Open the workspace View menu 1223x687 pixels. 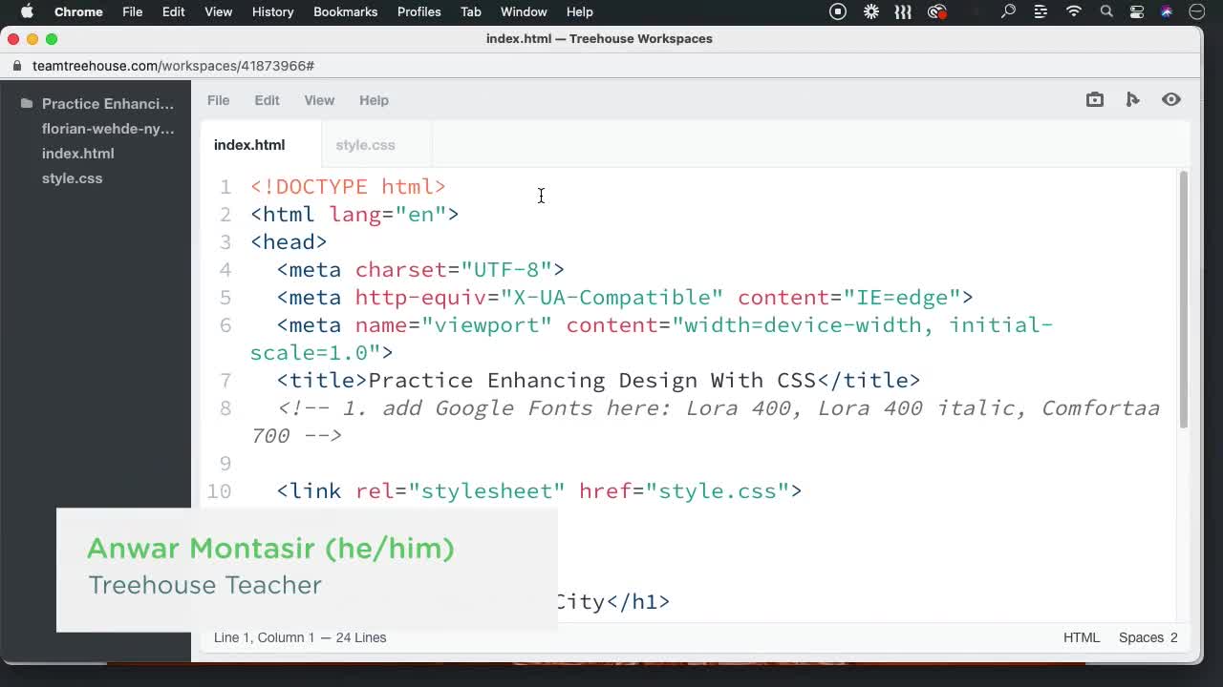[x=319, y=100]
